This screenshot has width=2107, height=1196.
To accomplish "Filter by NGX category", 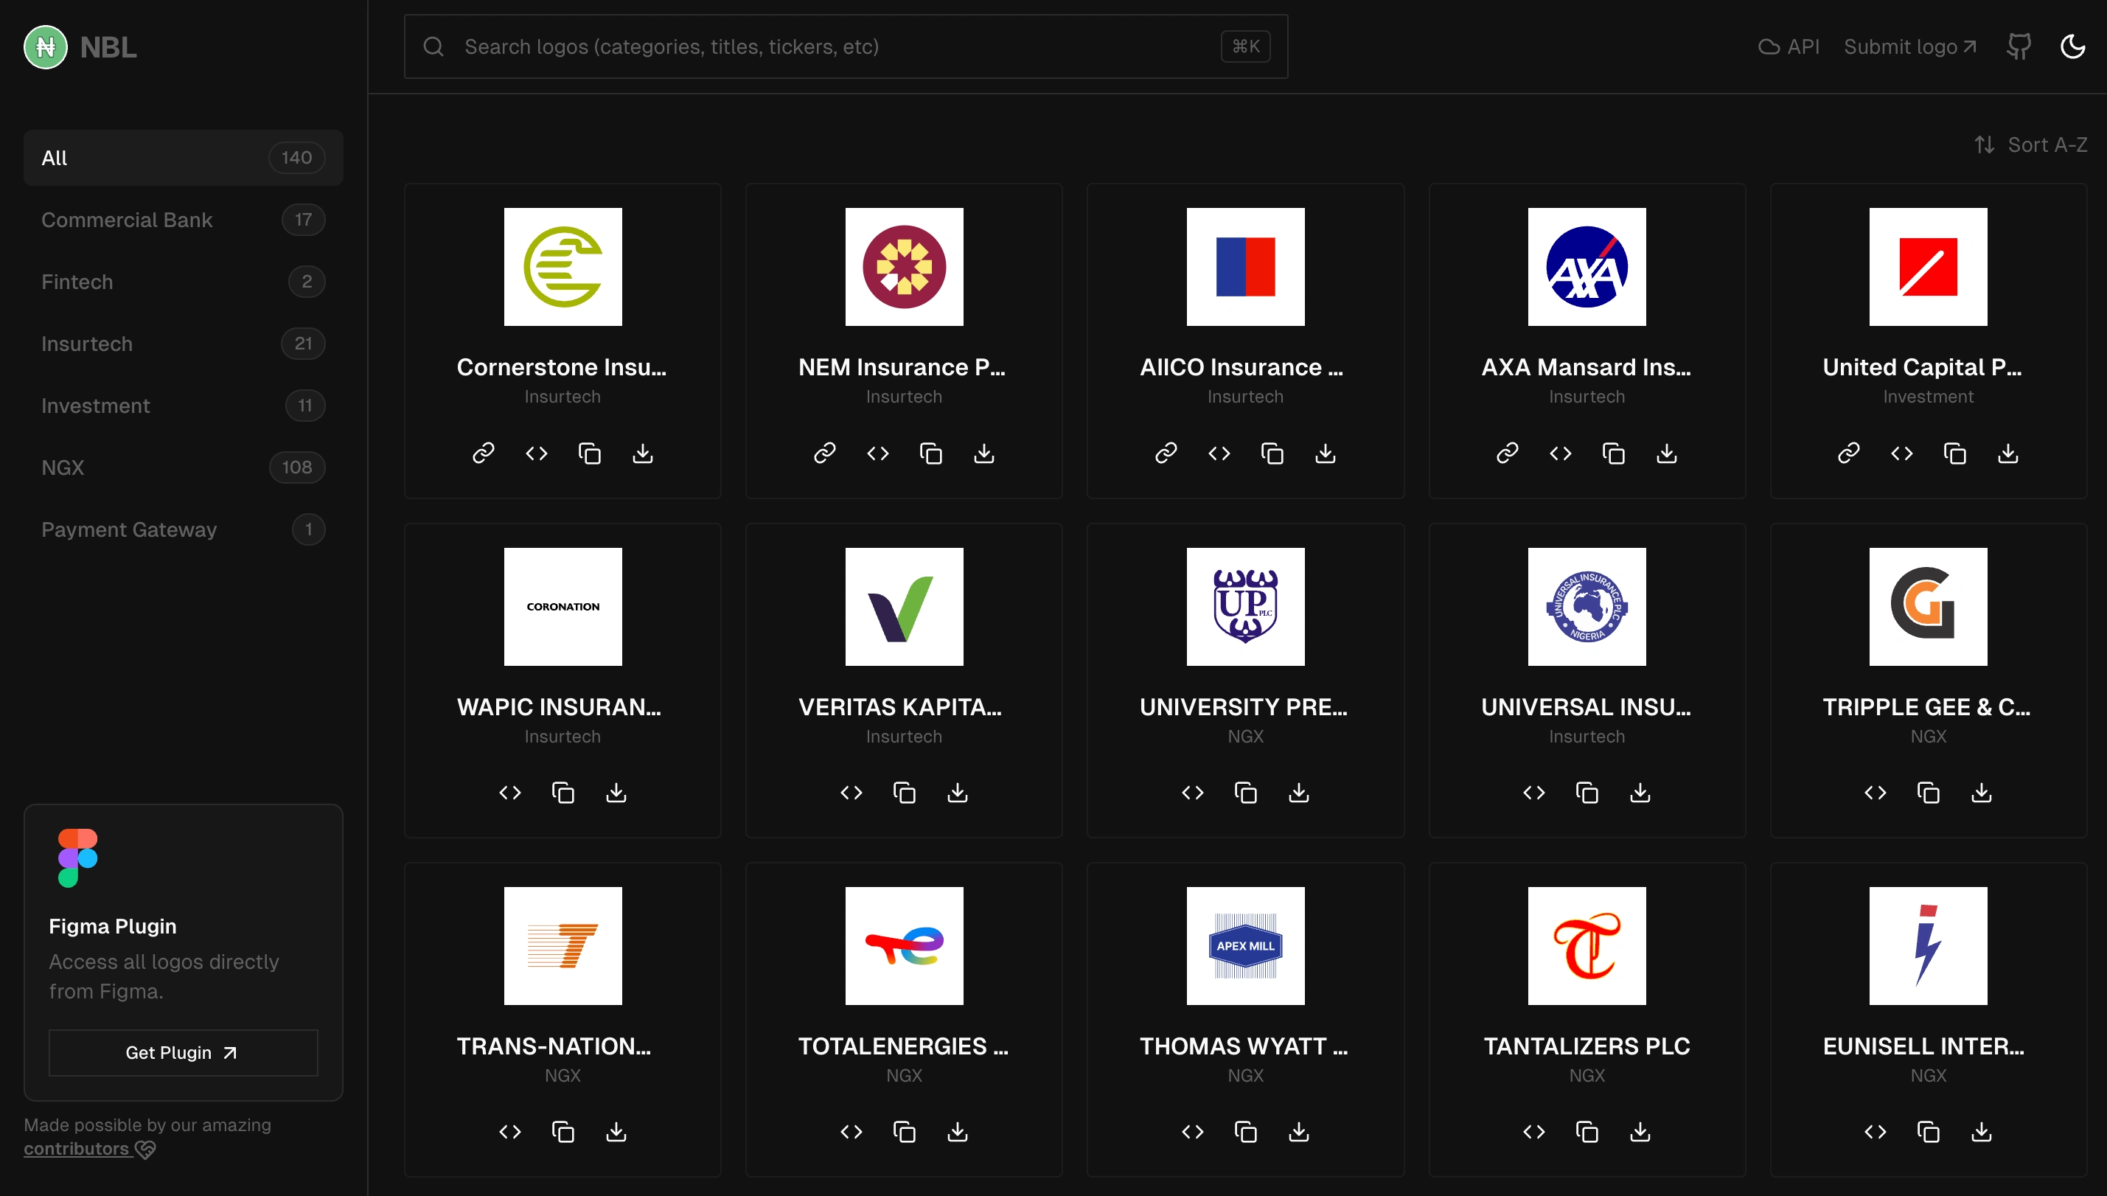I will (x=183, y=467).
